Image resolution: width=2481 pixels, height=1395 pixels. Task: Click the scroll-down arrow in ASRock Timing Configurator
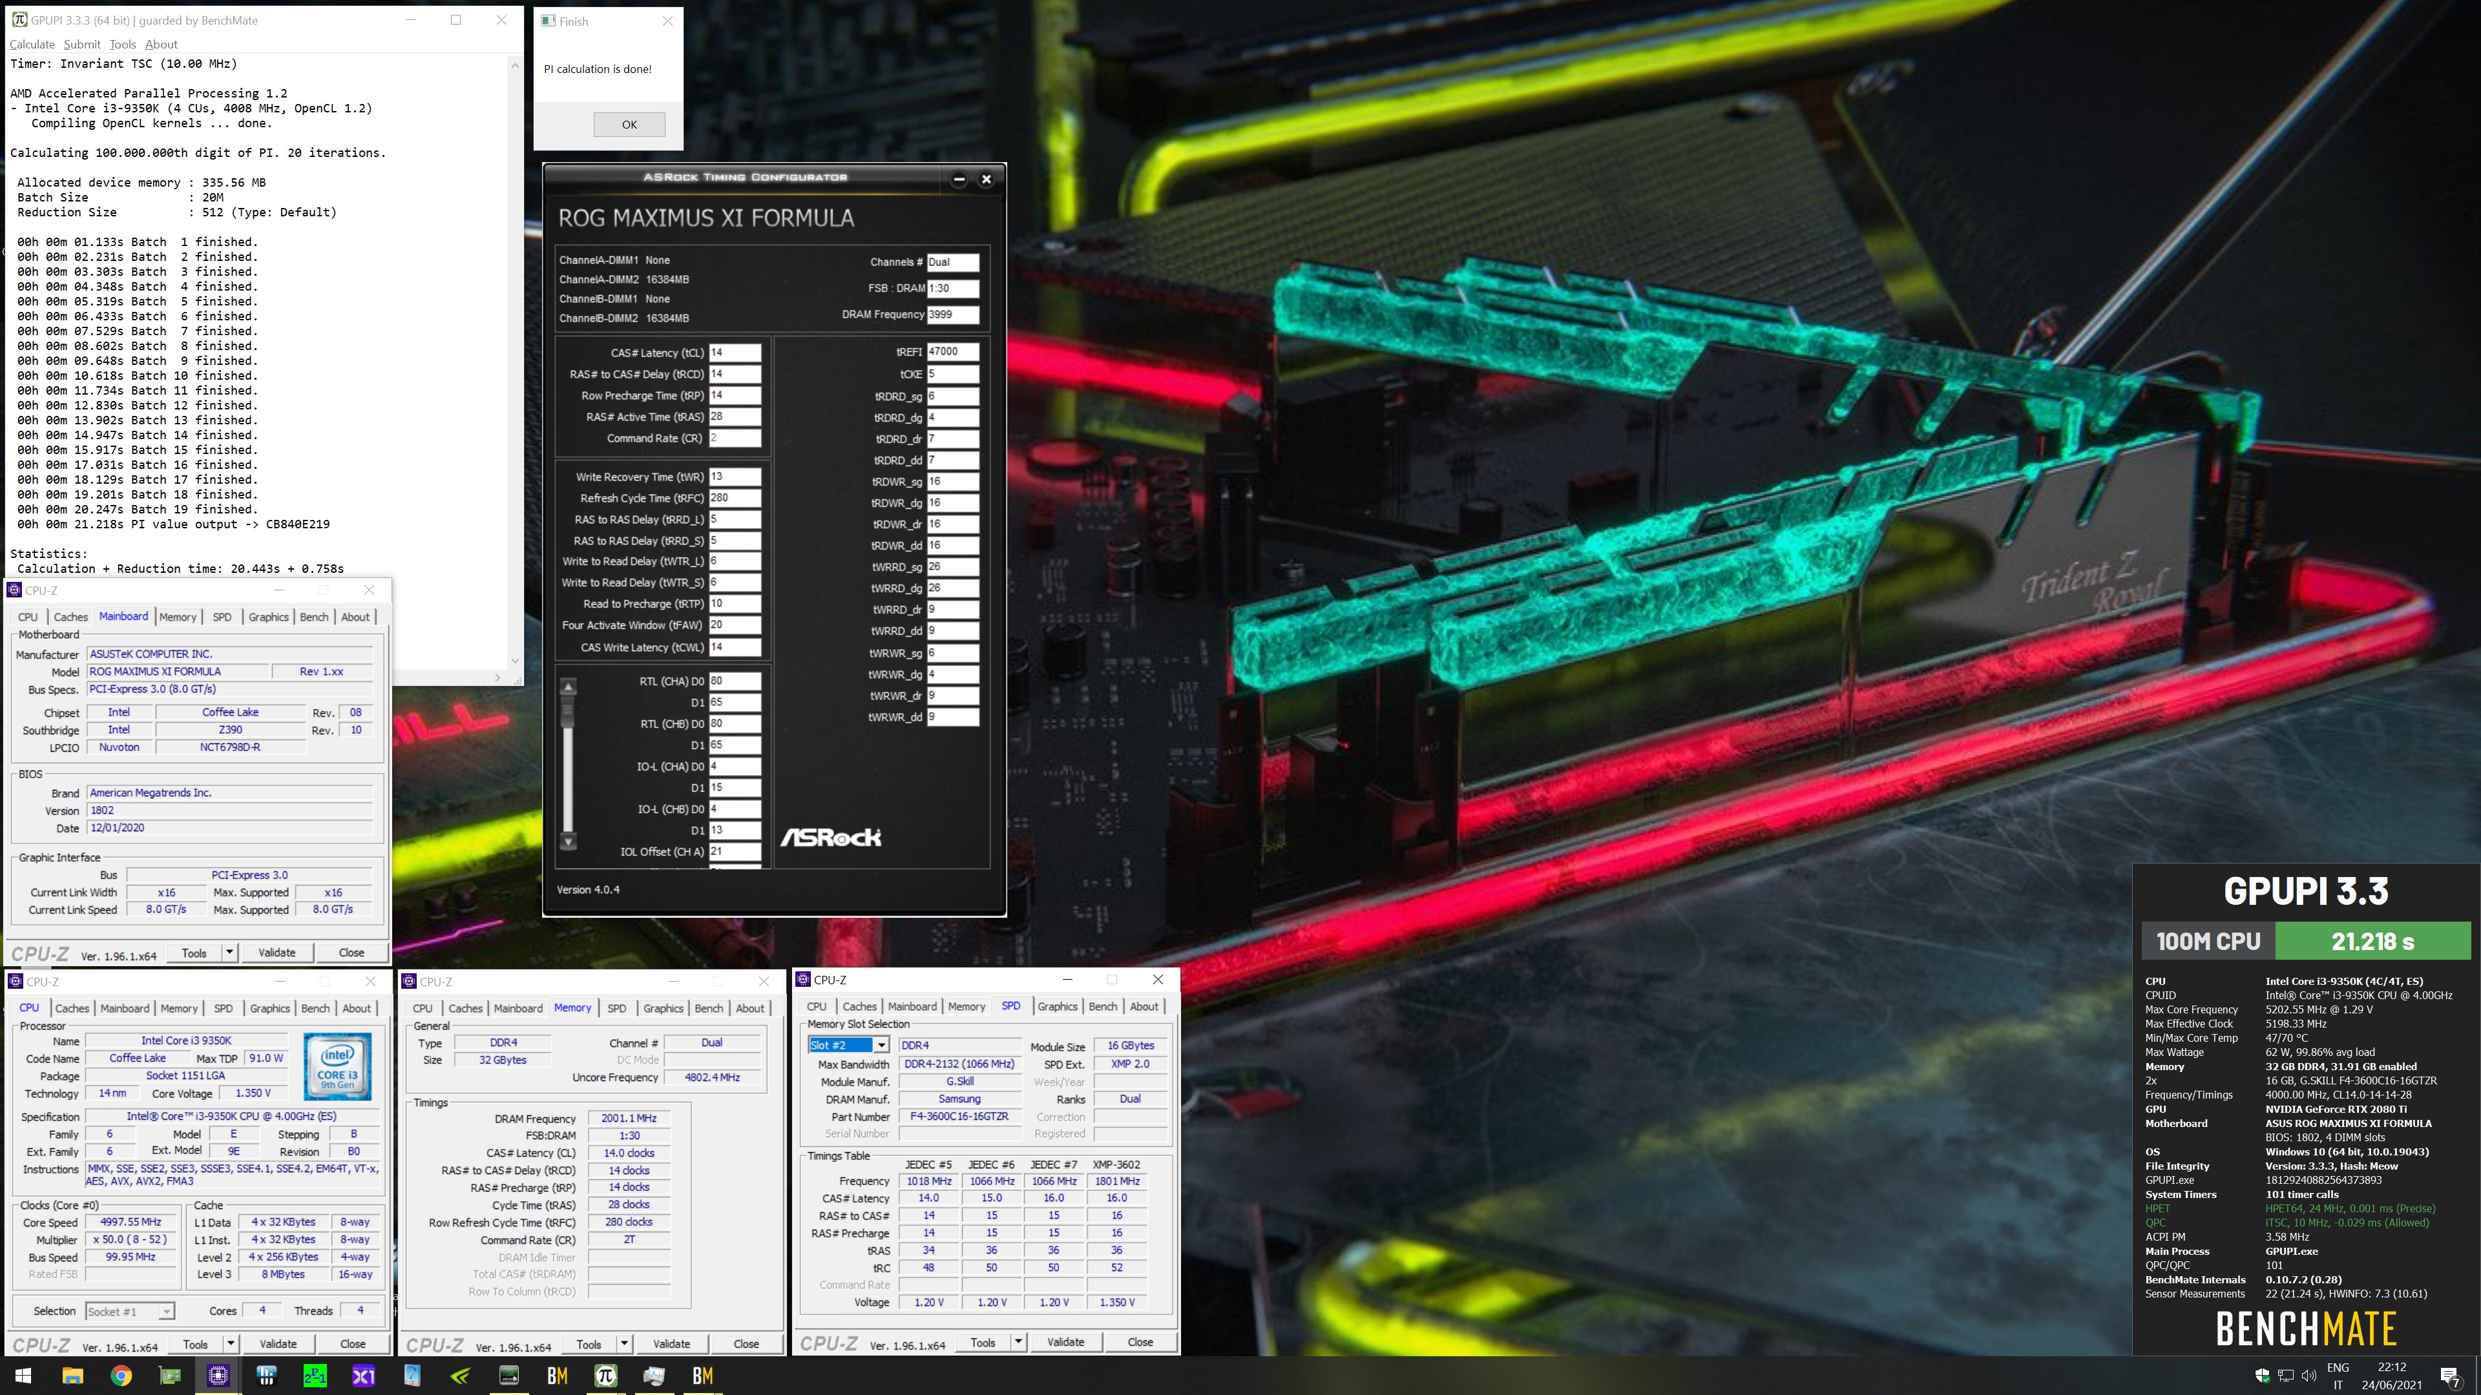click(x=569, y=842)
